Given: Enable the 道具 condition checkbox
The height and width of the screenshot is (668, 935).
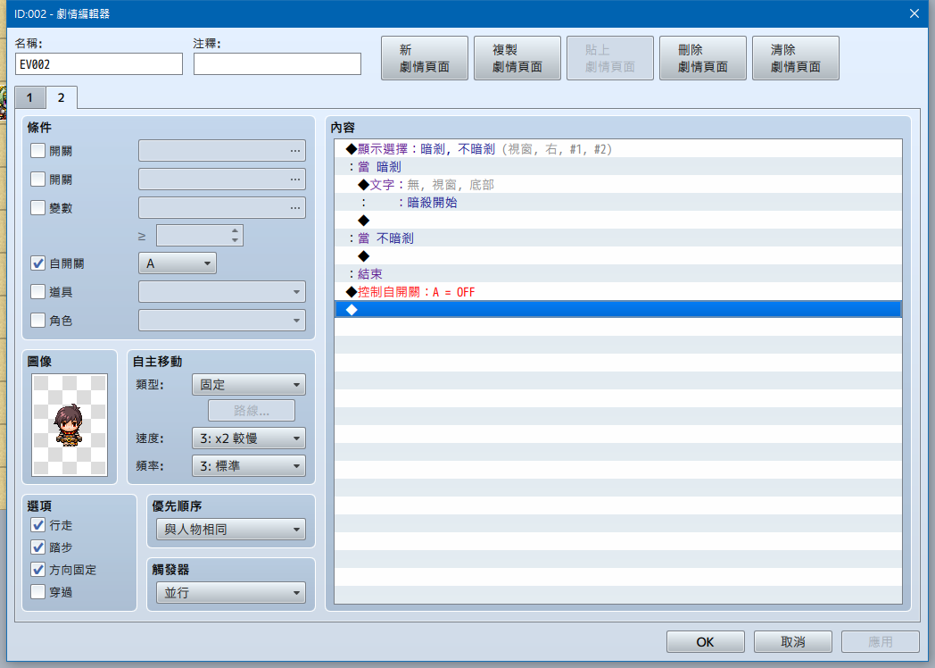Looking at the screenshot, I should 37,292.
